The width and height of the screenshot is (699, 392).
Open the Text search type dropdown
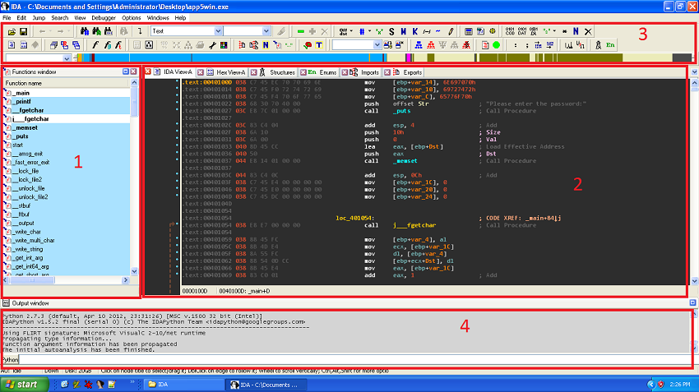(x=218, y=31)
